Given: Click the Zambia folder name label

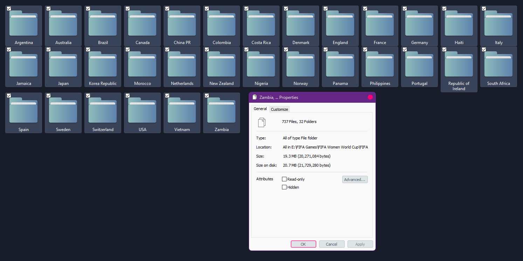Looking at the screenshot, I should click(222, 130).
